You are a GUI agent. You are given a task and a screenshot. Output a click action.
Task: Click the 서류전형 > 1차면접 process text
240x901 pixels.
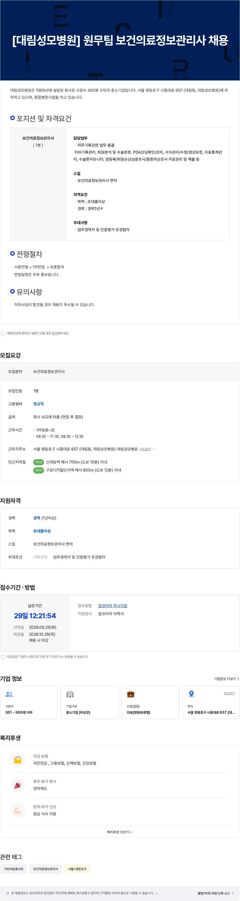[39, 267]
